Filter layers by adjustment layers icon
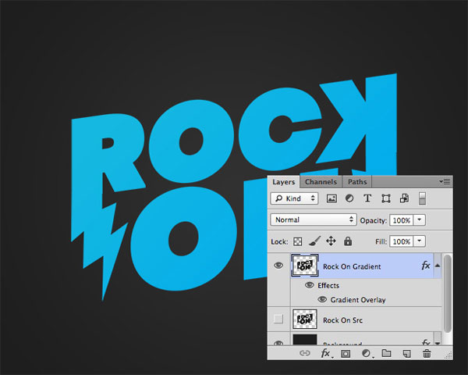Image resolution: width=468 pixels, height=375 pixels. [x=349, y=198]
